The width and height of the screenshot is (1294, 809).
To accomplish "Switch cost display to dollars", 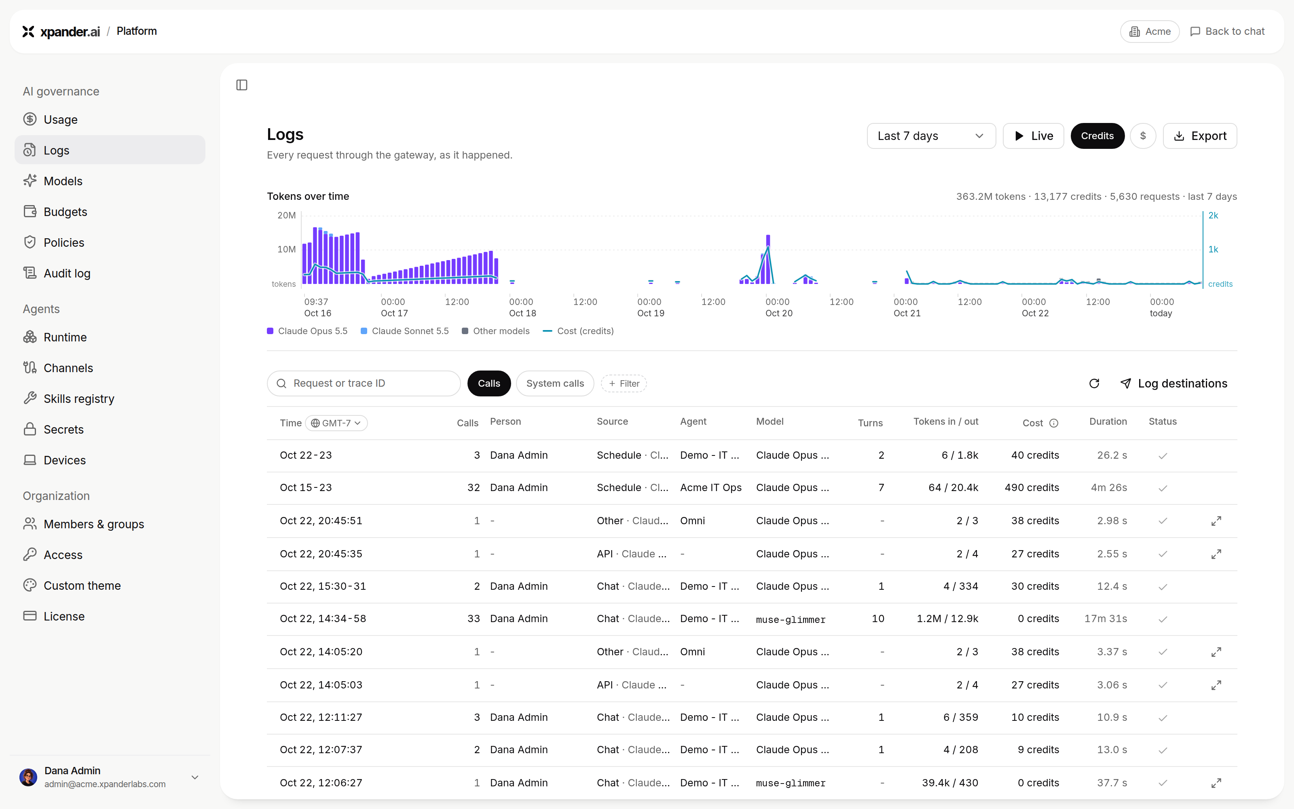I will click(1143, 136).
